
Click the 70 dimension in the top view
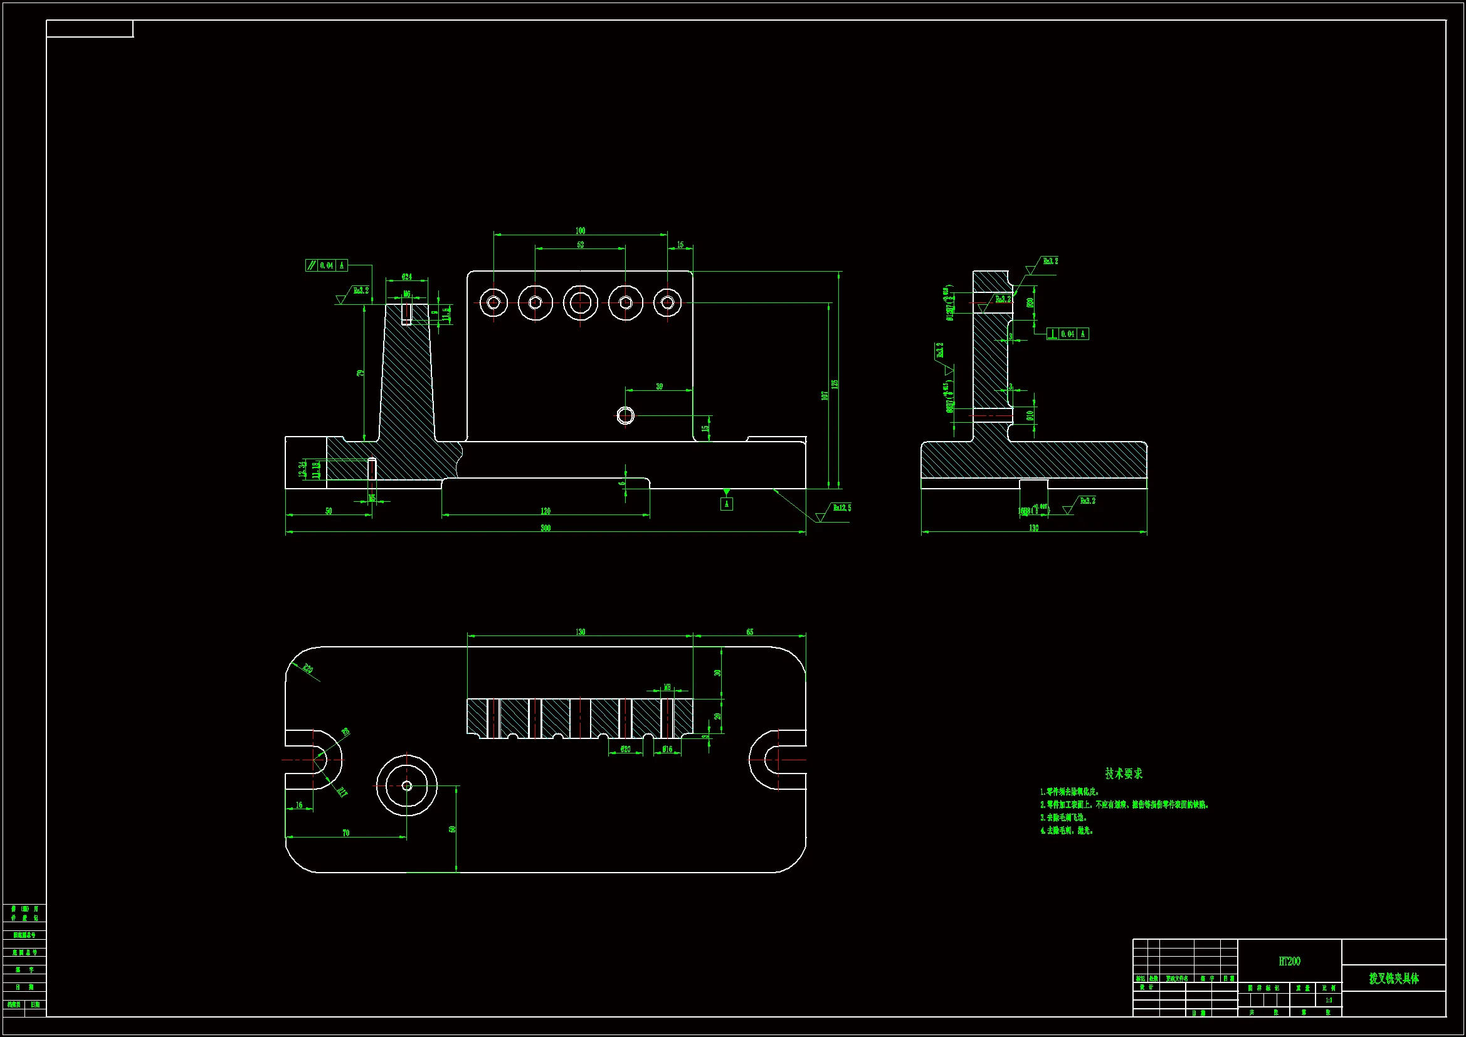coord(346,832)
